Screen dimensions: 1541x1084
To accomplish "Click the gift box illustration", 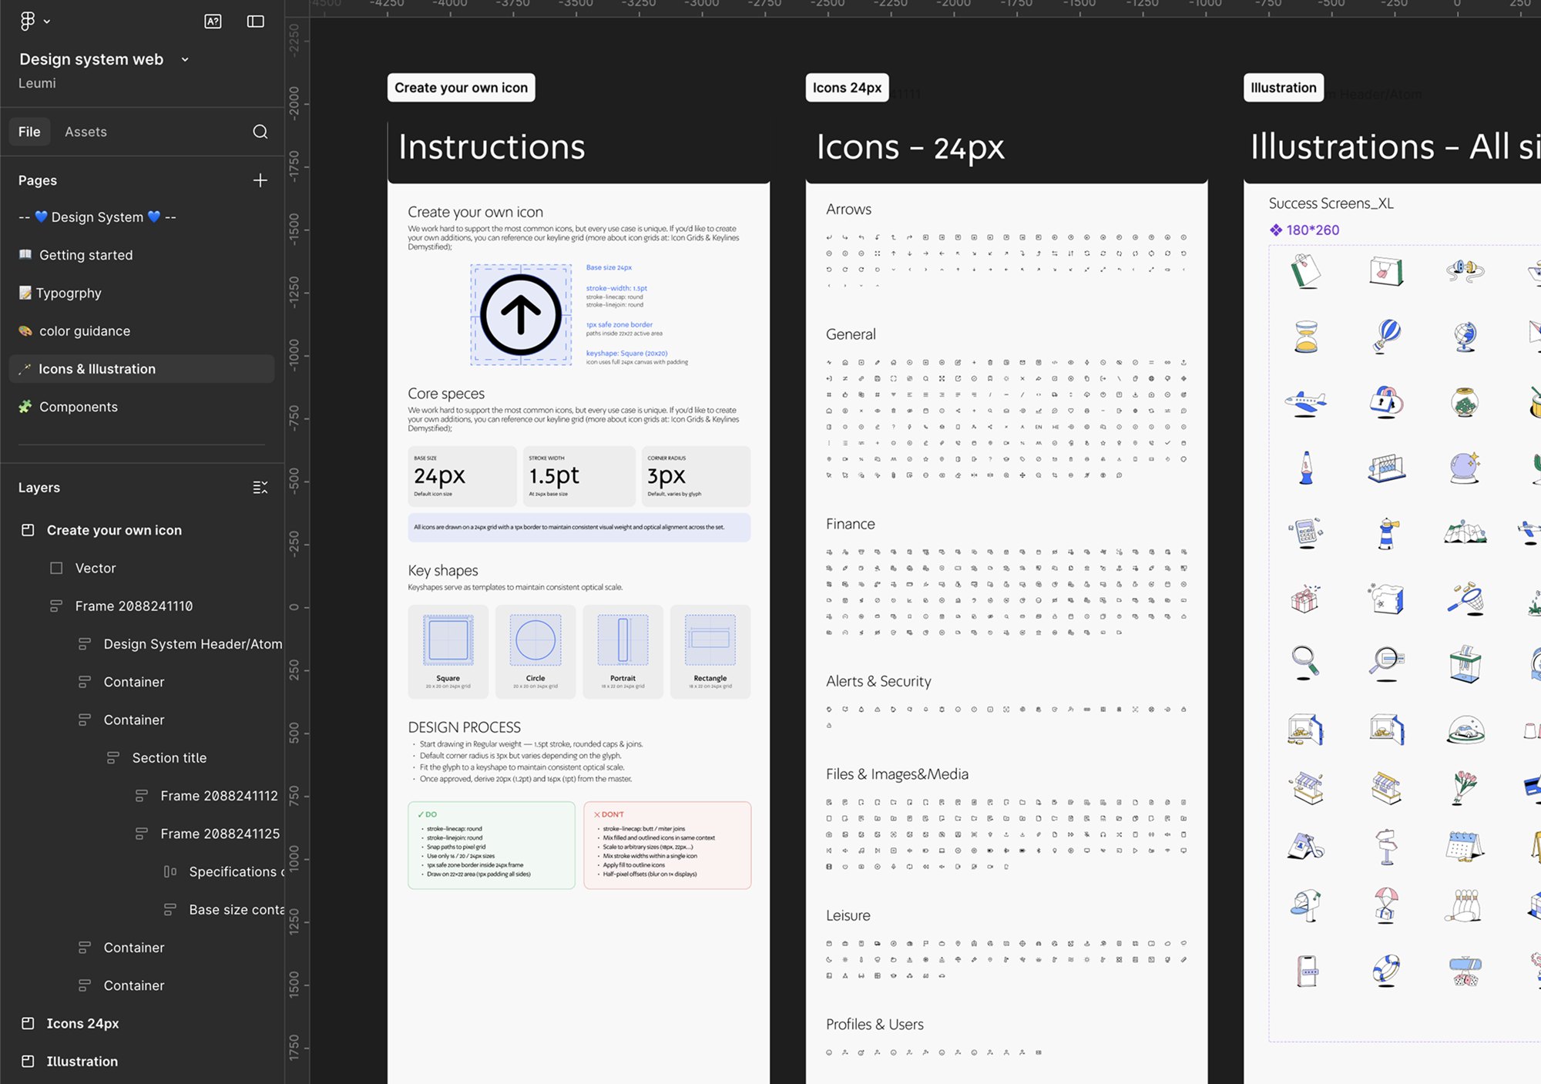I will [x=1305, y=598].
